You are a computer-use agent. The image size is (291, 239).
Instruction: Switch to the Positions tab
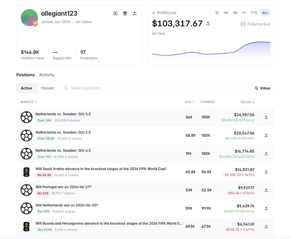pos(25,75)
